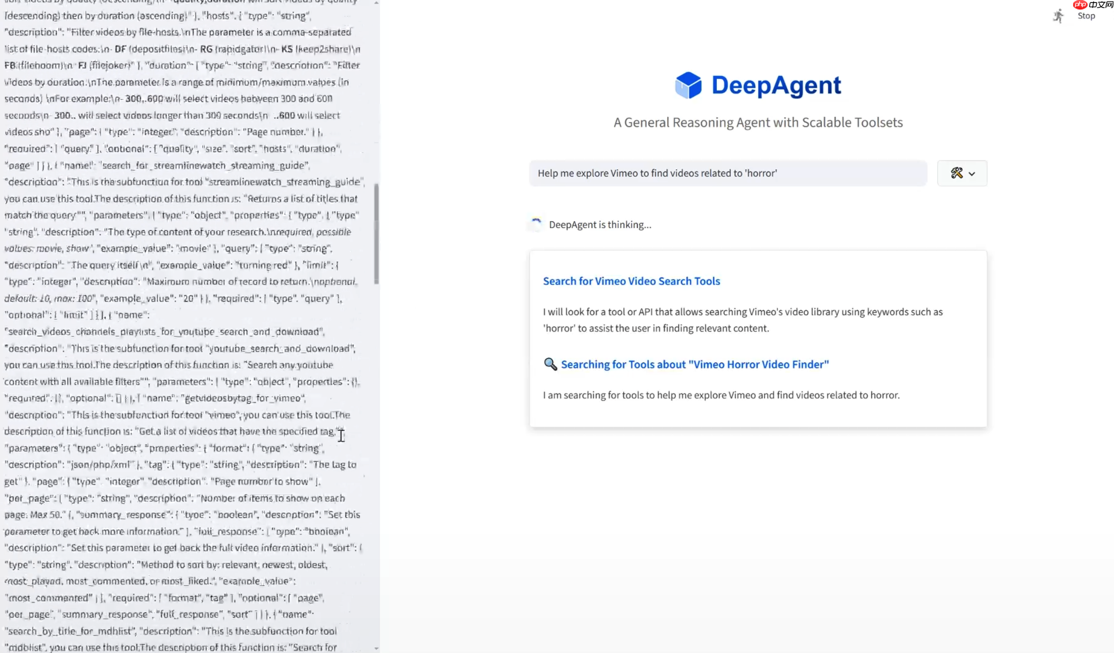This screenshot has height=653, width=1114.
Task: Click the Vimeo tool search progress card
Action: pos(758,339)
